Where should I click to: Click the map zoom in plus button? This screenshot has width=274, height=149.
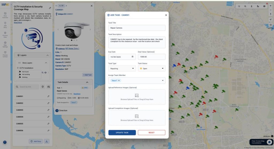click(271, 6)
